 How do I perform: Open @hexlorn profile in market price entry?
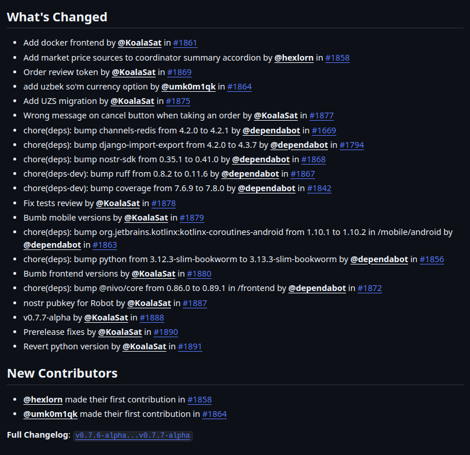[294, 58]
